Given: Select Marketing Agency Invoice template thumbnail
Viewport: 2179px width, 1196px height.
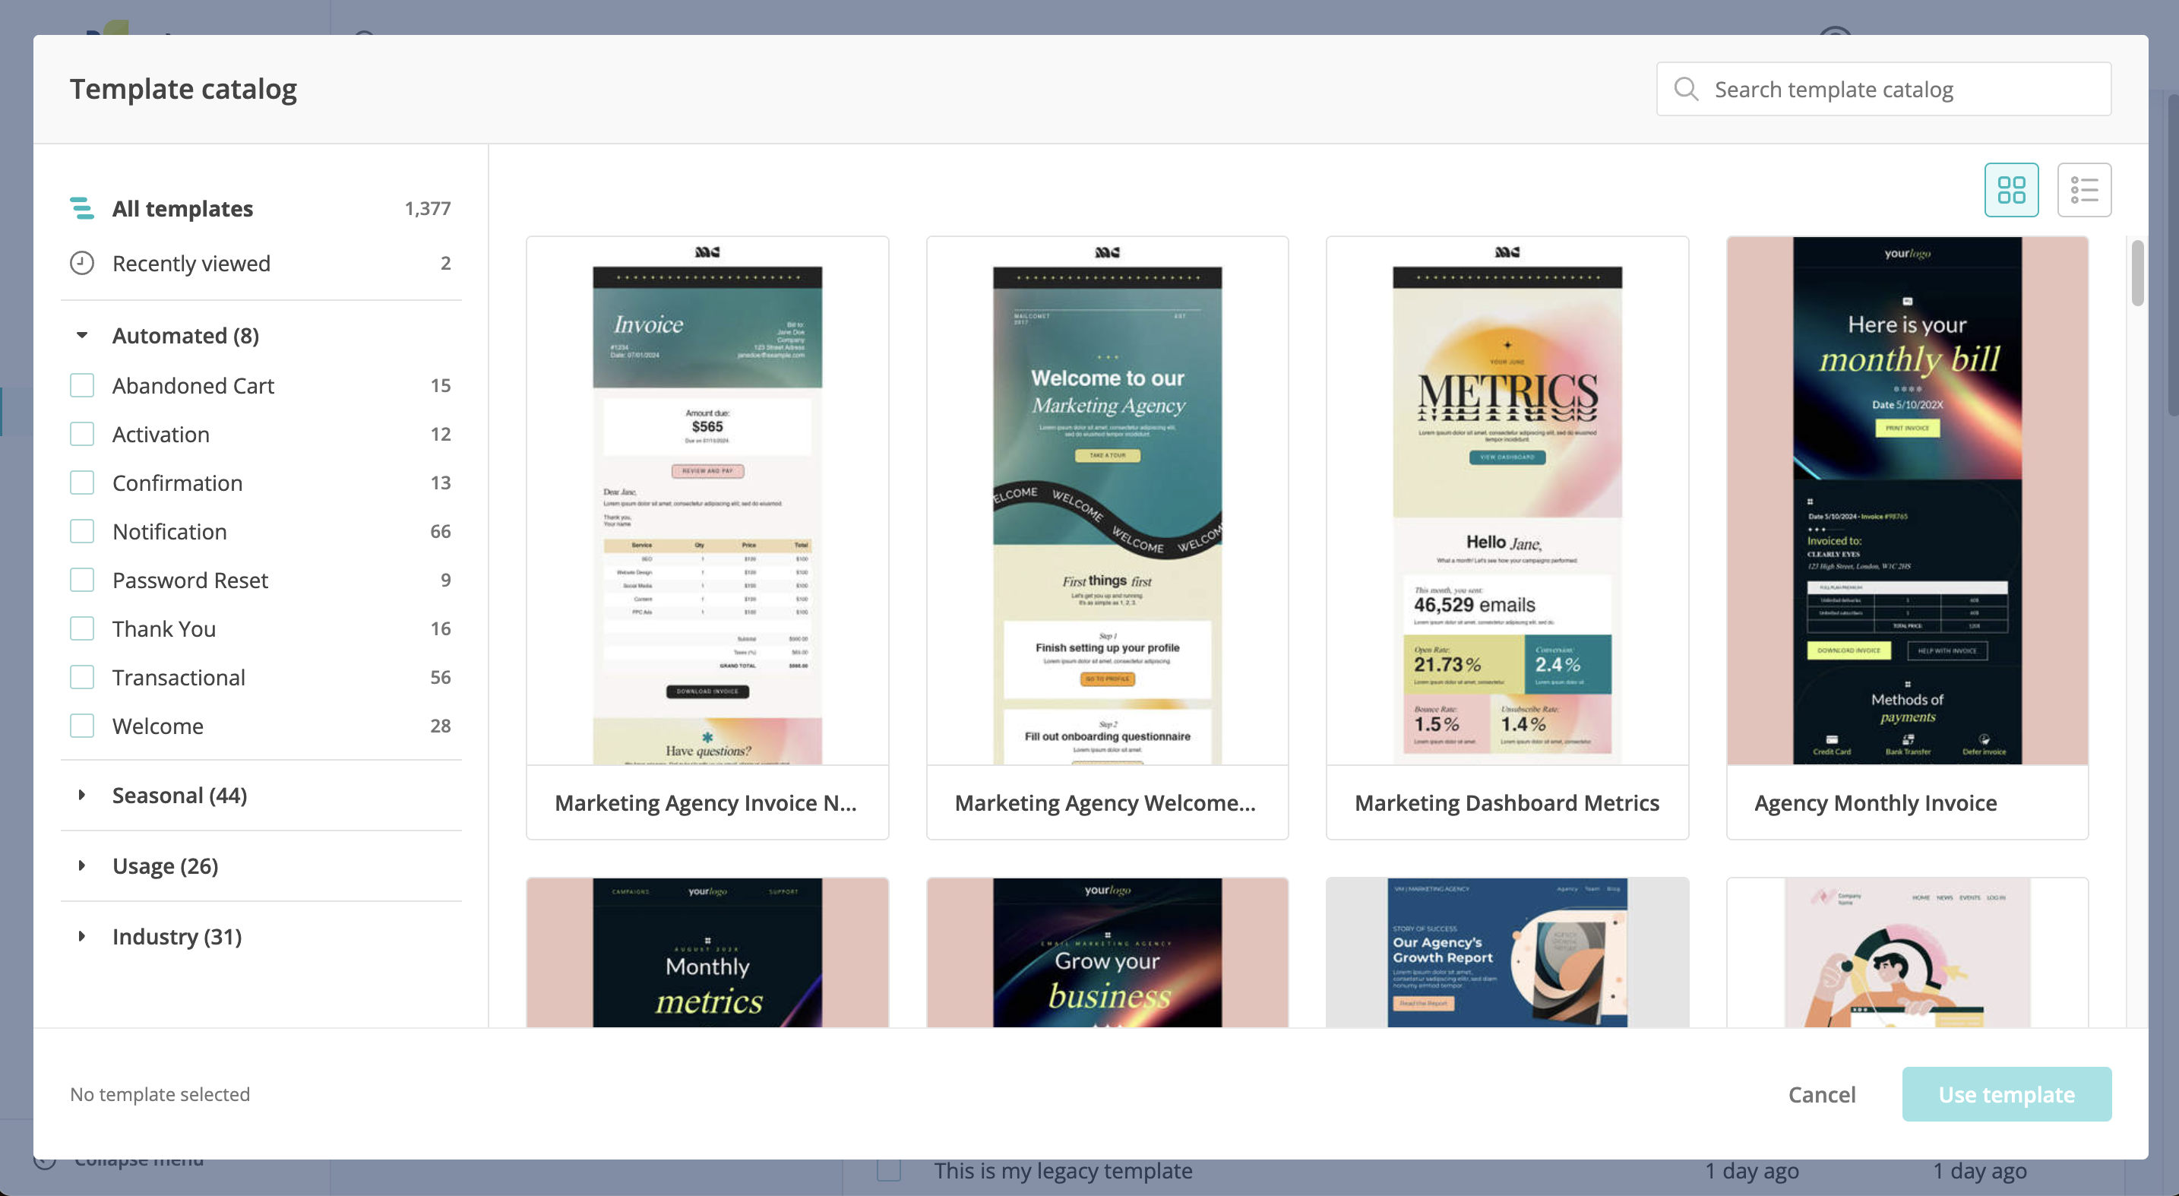Looking at the screenshot, I should pyautogui.click(x=707, y=501).
